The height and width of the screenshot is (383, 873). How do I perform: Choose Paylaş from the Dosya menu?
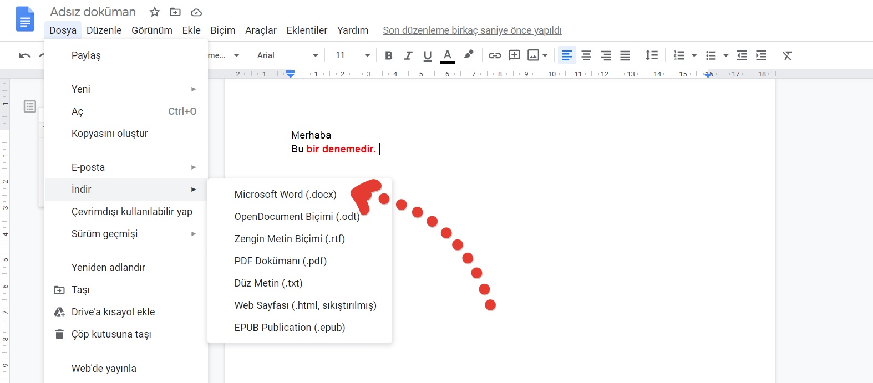tap(126, 55)
